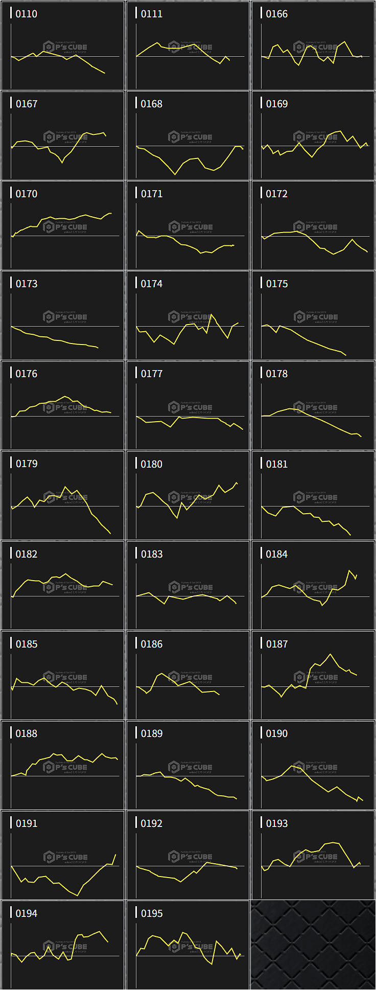376x990 pixels.
Task: Open the last graph card 0195
Action: coord(188,946)
